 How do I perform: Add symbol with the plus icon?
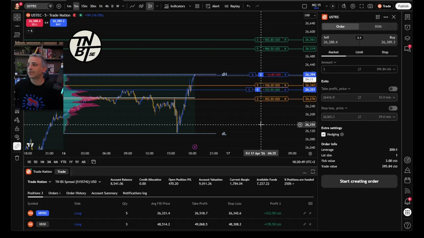[59, 6]
